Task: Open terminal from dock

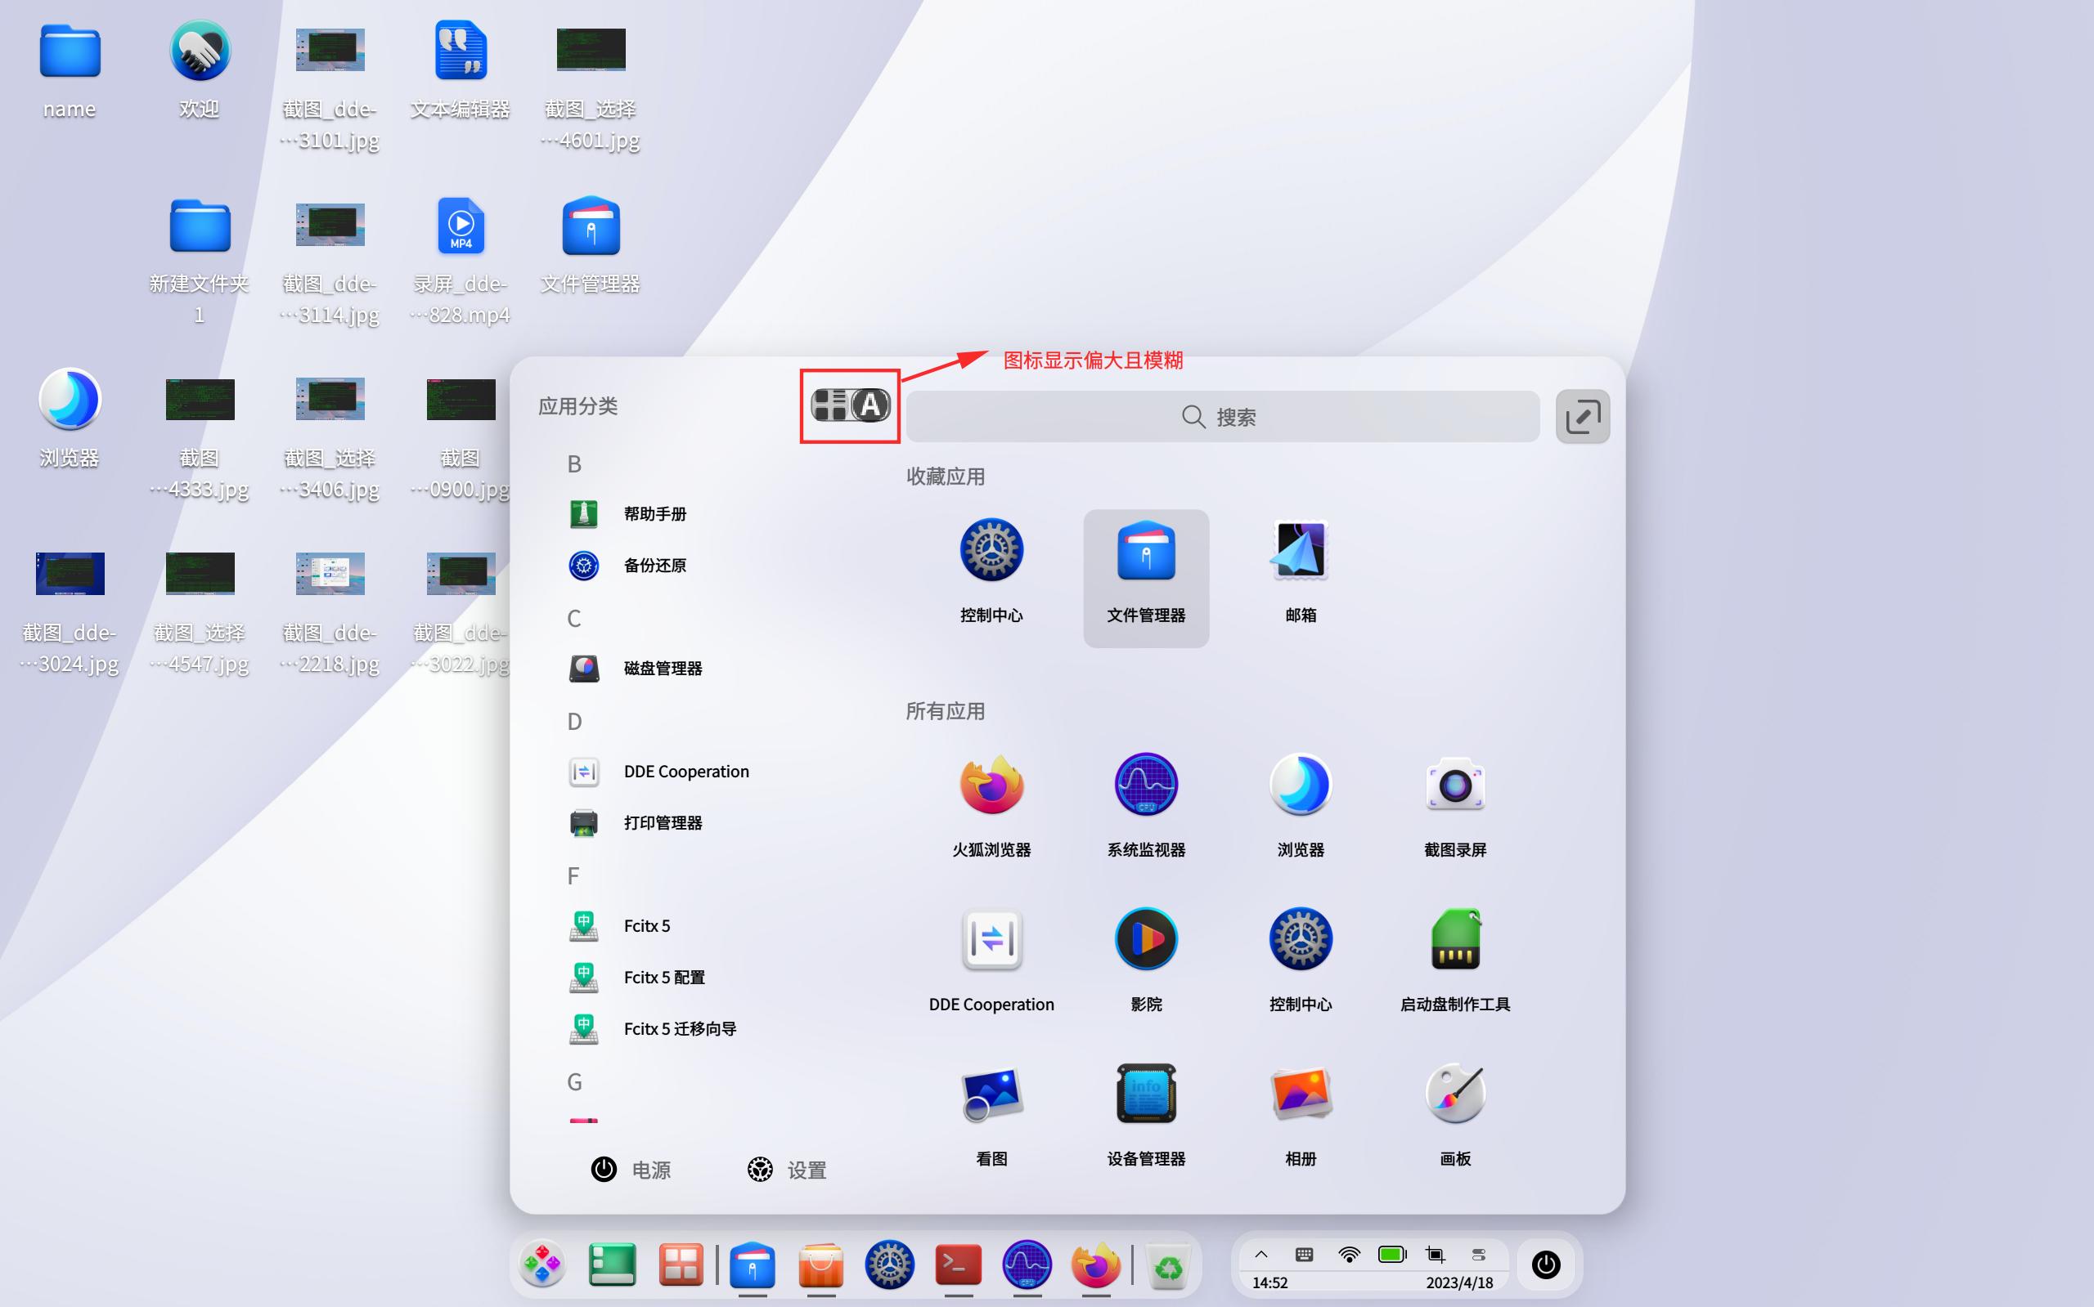Action: [959, 1265]
